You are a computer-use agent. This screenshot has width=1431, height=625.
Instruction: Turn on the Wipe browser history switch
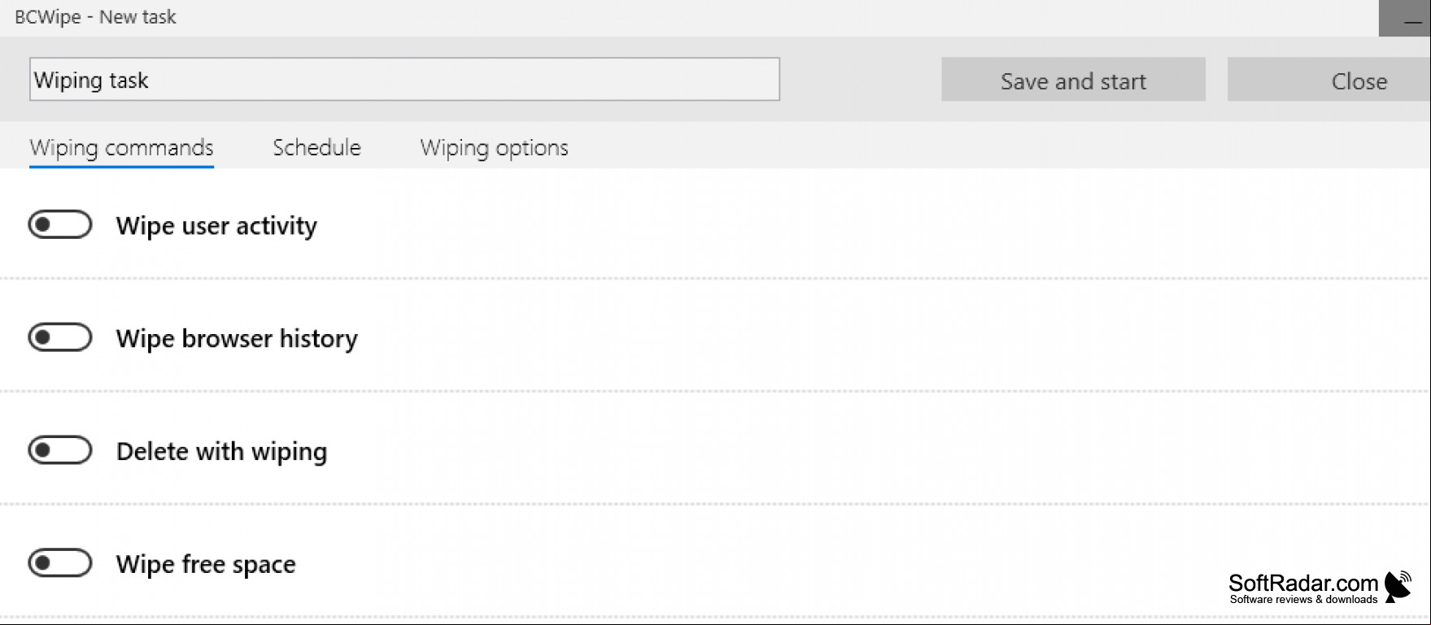coord(60,337)
